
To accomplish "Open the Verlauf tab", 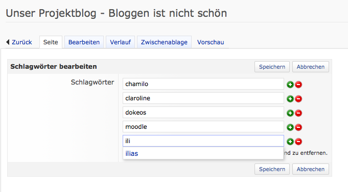I will coord(120,42).
